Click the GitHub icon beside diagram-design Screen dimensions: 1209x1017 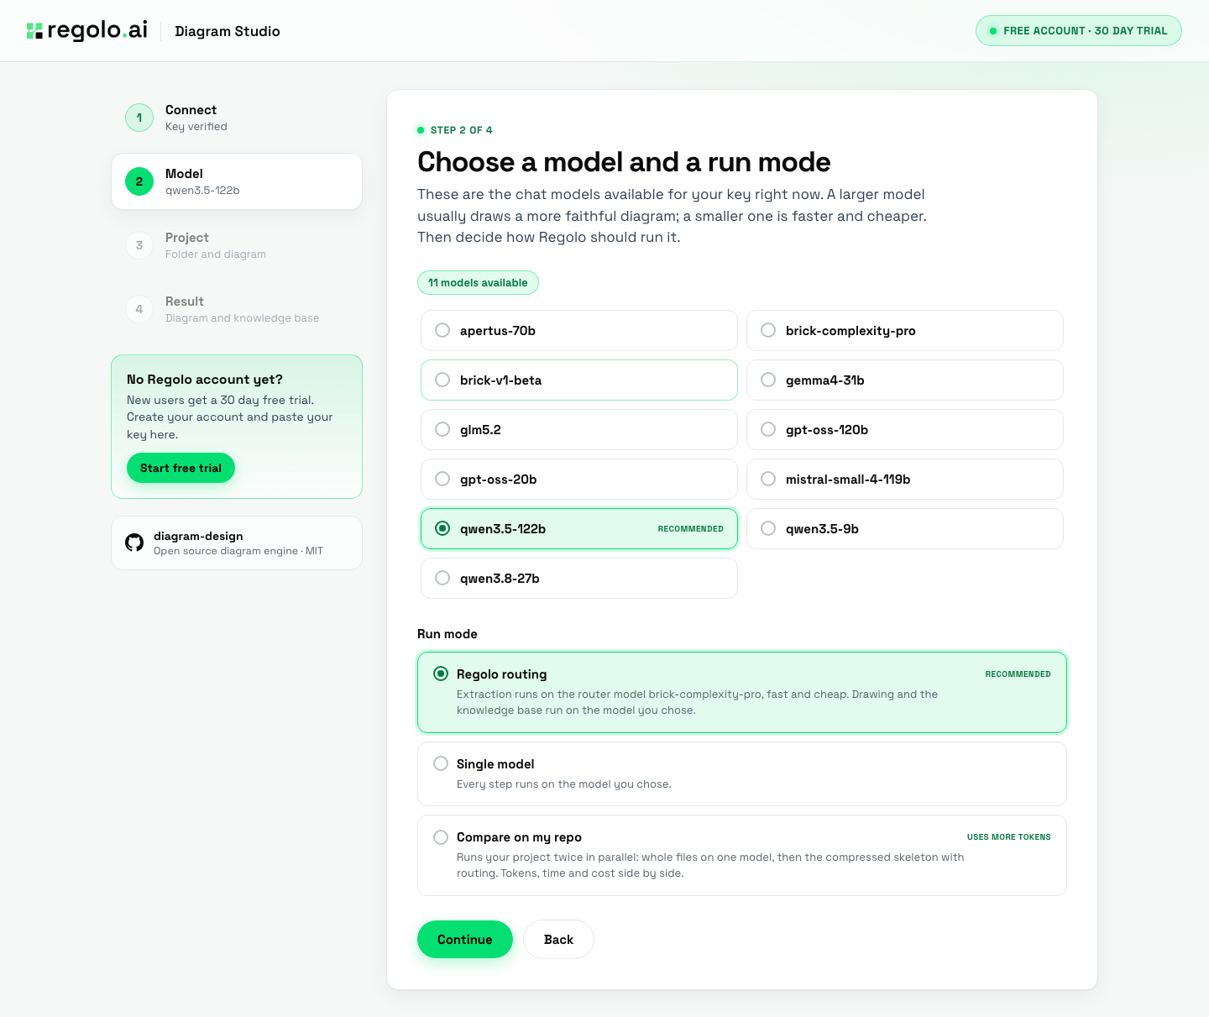coord(134,543)
